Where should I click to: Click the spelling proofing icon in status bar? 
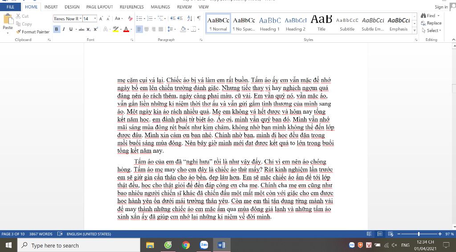coord(60,234)
